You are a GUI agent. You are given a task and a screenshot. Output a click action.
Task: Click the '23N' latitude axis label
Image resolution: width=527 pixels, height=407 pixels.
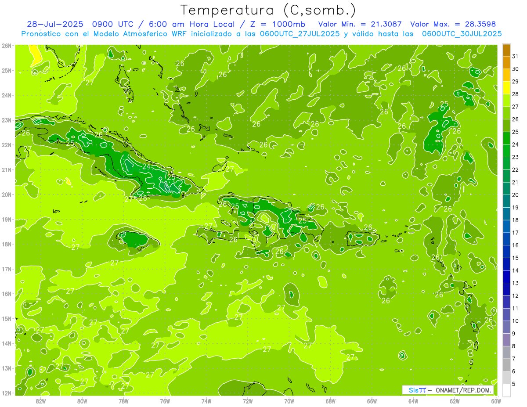point(6,120)
